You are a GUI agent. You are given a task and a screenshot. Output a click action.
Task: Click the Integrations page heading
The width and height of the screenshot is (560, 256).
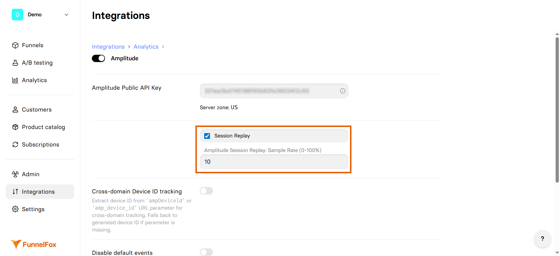pyautogui.click(x=121, y=15)
